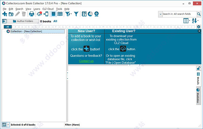Click the Selected: 0 of 0 books text
The image size is (203, 129).
pyautogui.click(x=23, y=125)
